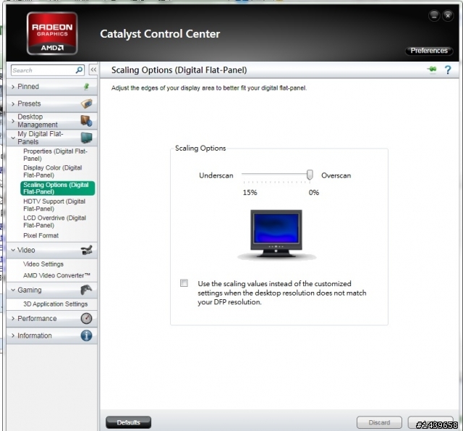
Task: Expand the Pinned section
Action: click(x=51, y=87)
